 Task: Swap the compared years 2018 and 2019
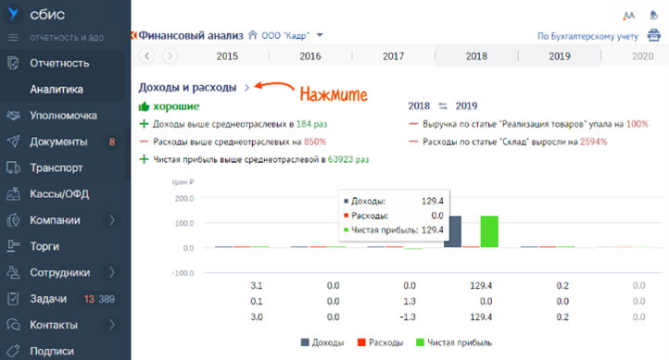443,106
